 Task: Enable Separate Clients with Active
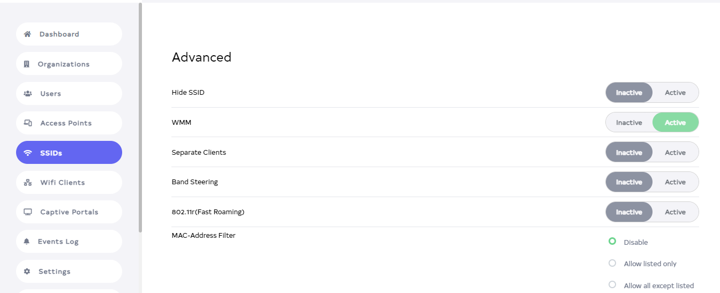[675, 153]
